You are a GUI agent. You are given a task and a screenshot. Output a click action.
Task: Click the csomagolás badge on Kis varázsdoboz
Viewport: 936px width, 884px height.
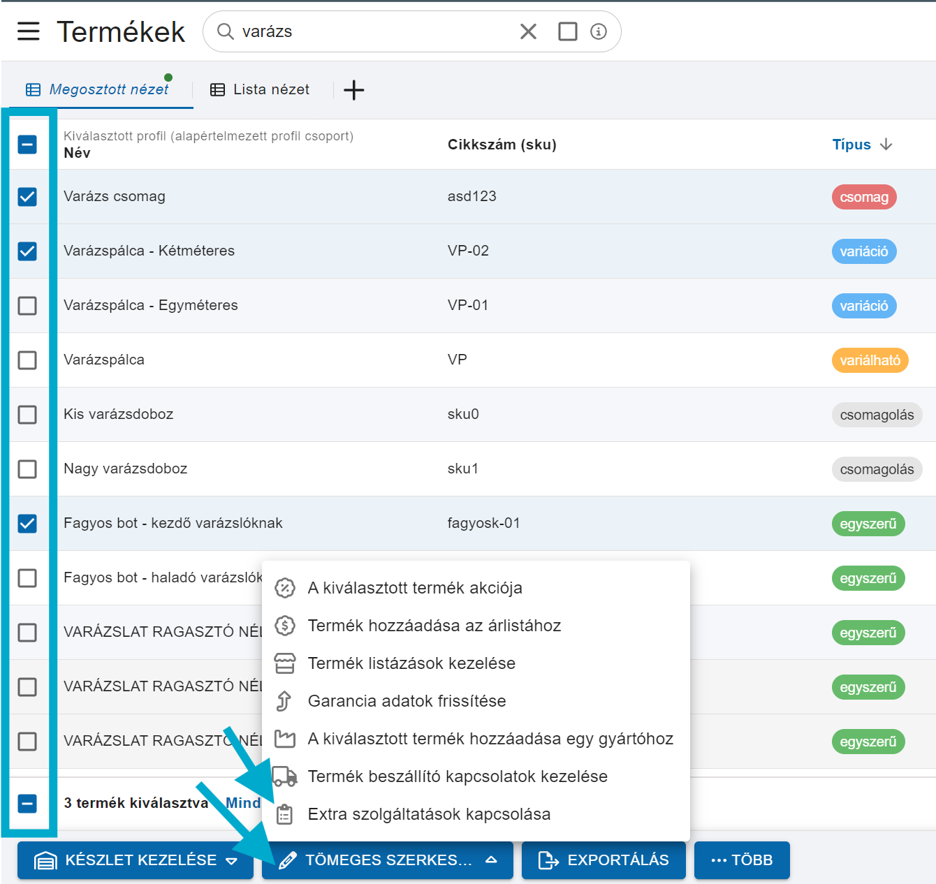tap(877, 415)
